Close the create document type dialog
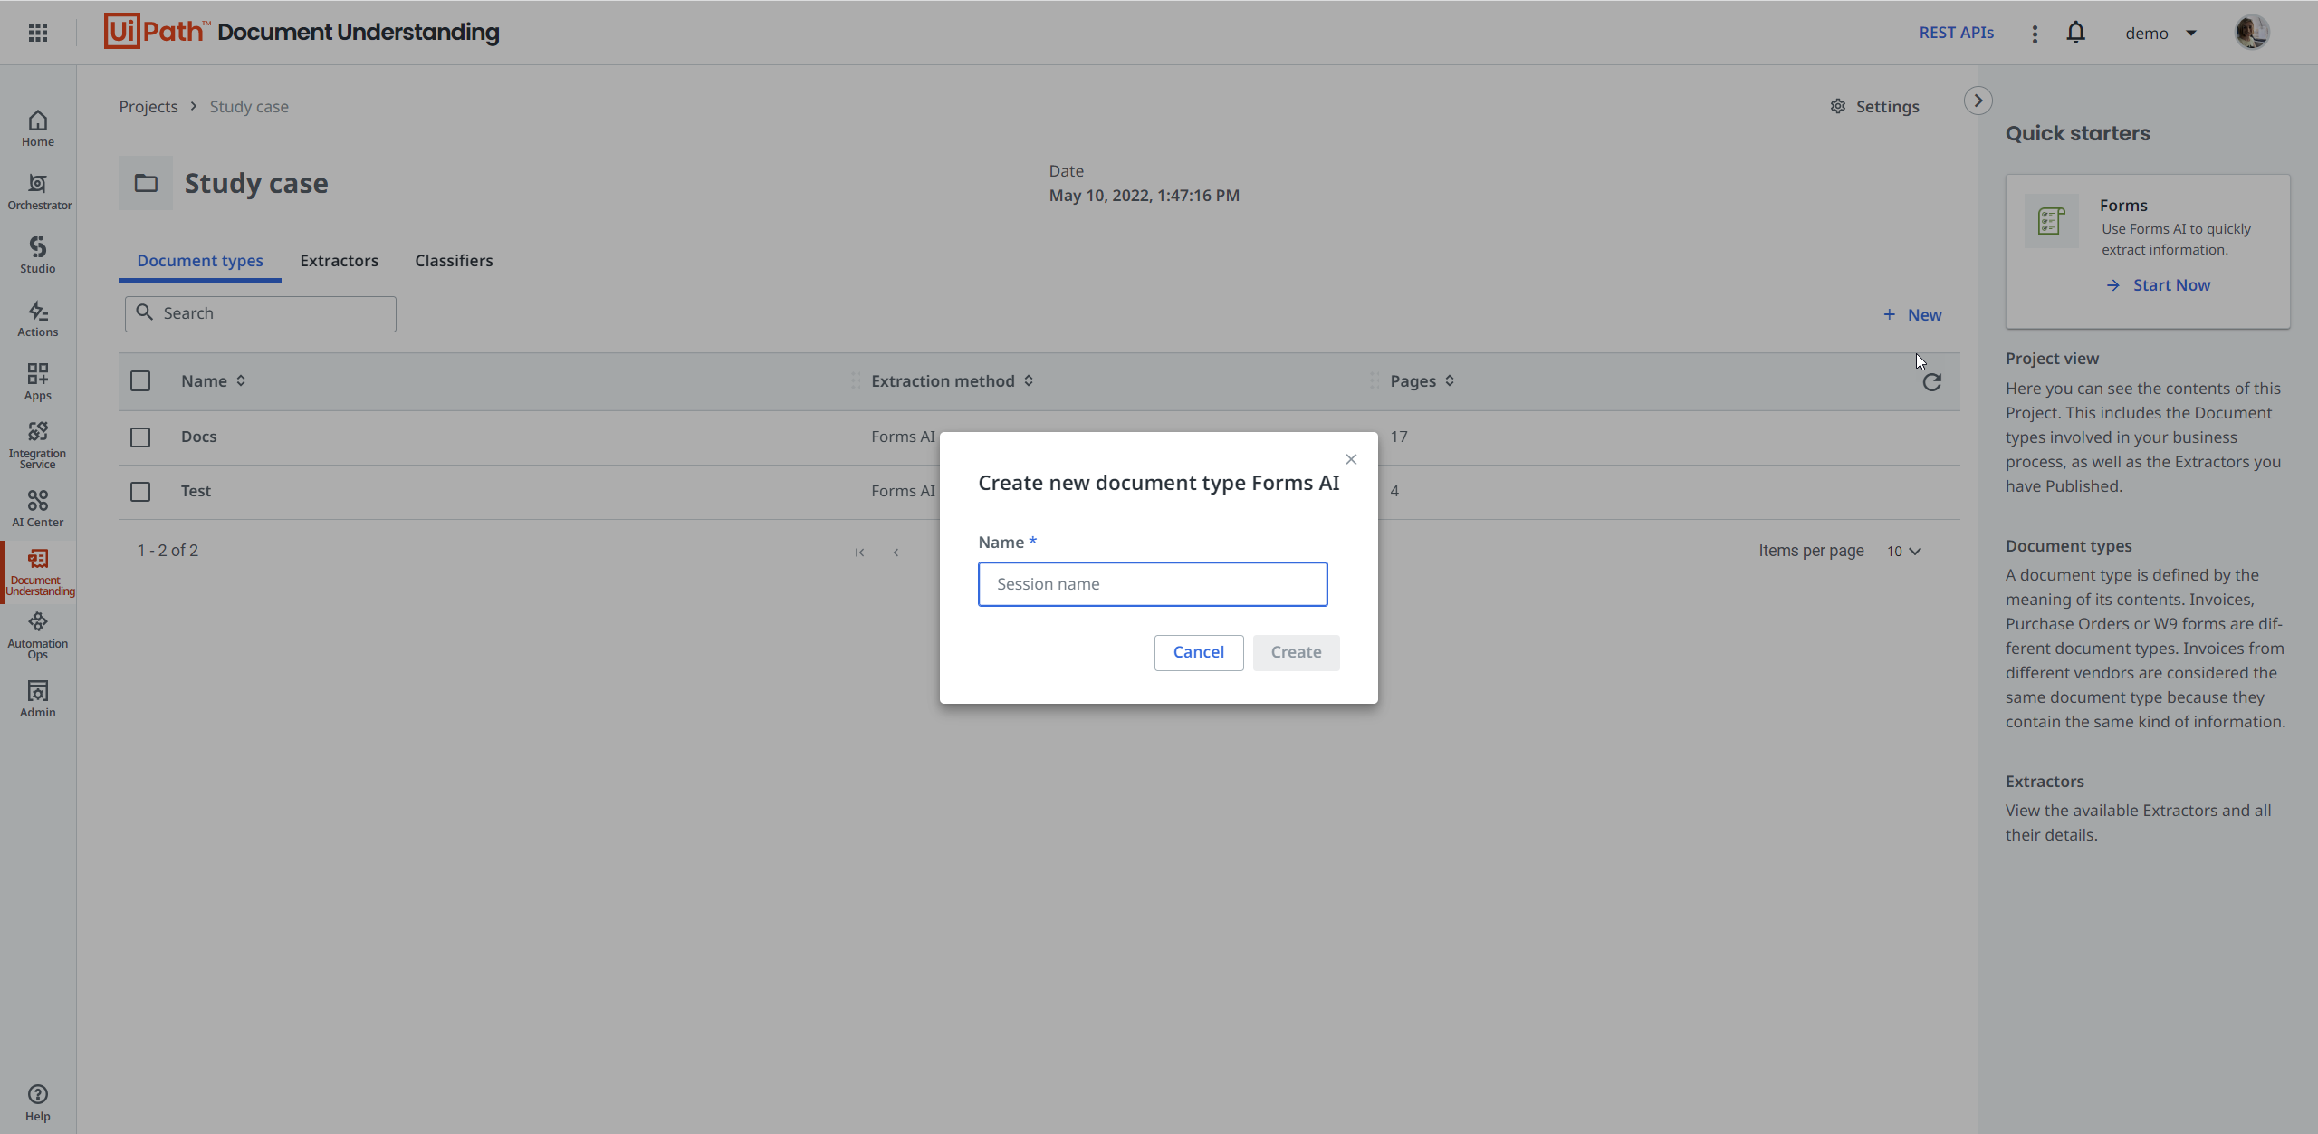 click(1351, 459)
